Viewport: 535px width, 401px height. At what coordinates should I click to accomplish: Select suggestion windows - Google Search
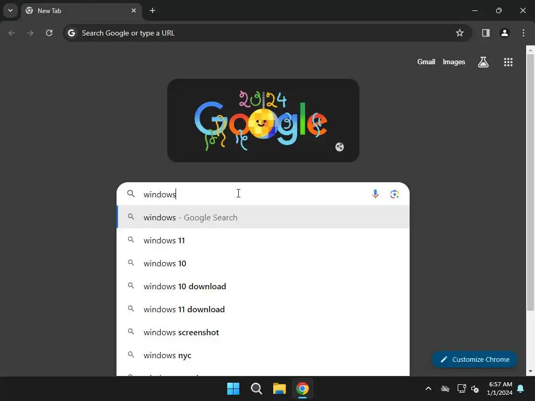click(x=263, y=217)
